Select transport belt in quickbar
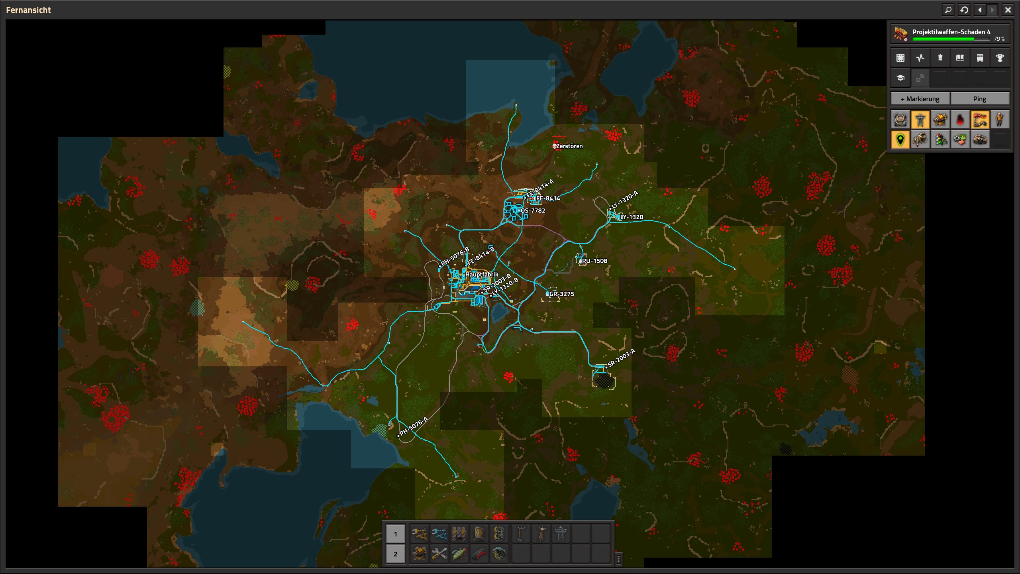The width and height of the screenshot is (1020, 574). (459, 534)
